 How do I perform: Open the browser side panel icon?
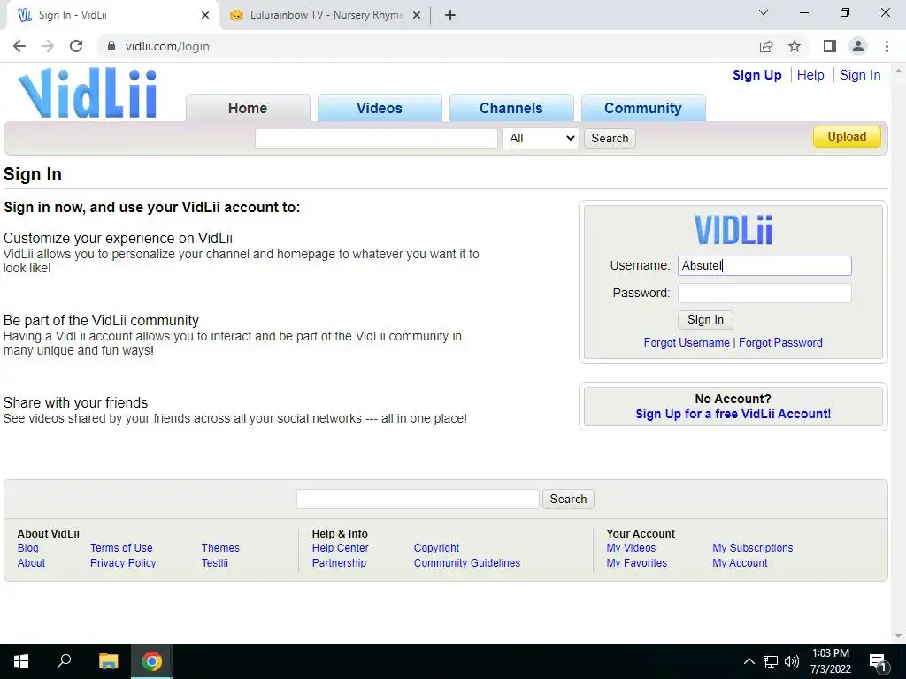coord(830,46)
